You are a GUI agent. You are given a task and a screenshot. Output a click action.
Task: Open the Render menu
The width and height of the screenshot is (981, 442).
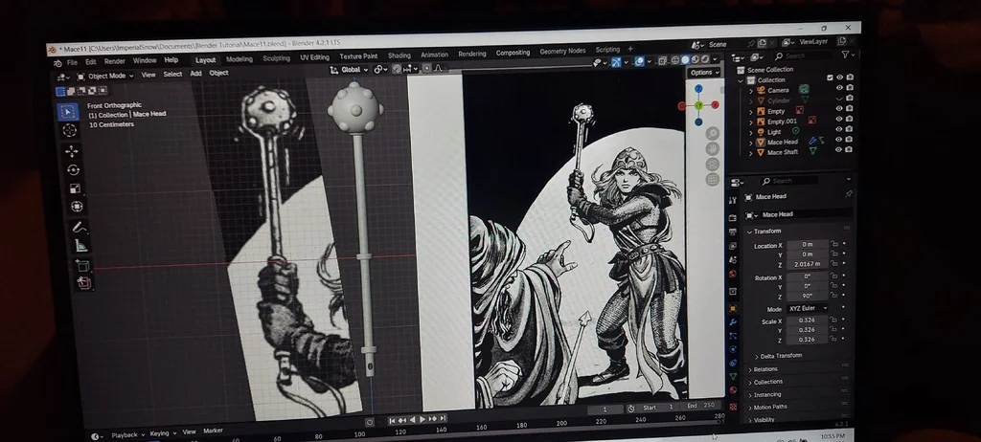(114, 61)
